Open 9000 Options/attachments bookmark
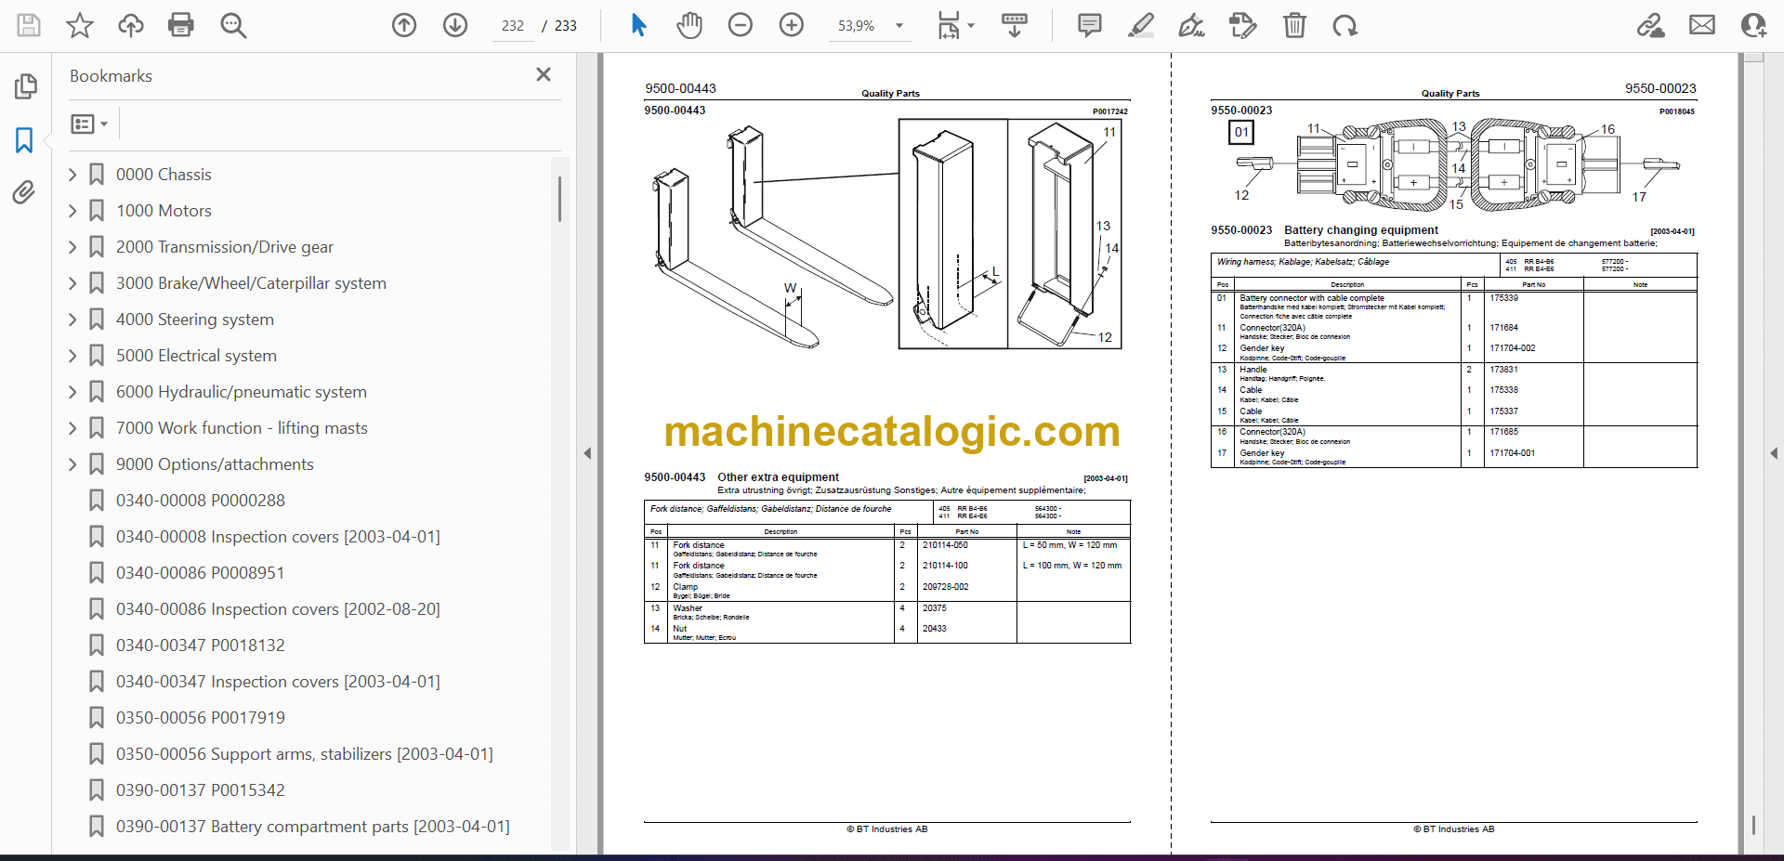This screenshot has height=861, width=1784. tap(215, 464)
